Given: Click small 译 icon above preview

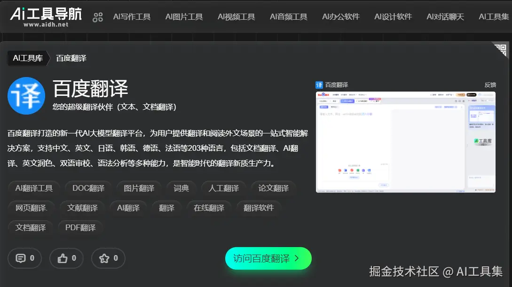Looking at the screenshot, I should (319, 85).
